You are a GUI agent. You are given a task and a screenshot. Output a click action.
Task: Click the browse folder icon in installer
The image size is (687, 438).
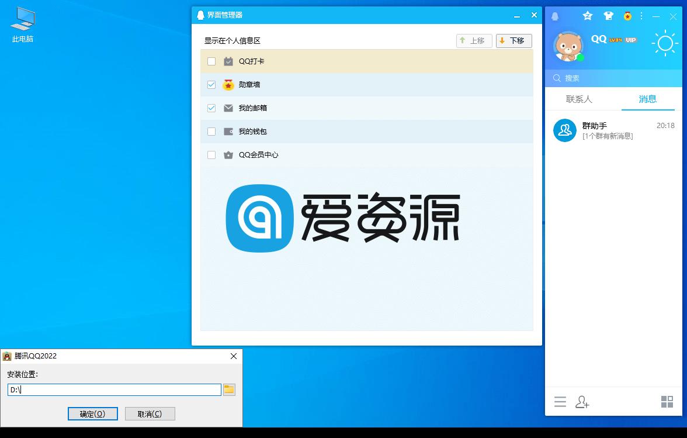229,389
